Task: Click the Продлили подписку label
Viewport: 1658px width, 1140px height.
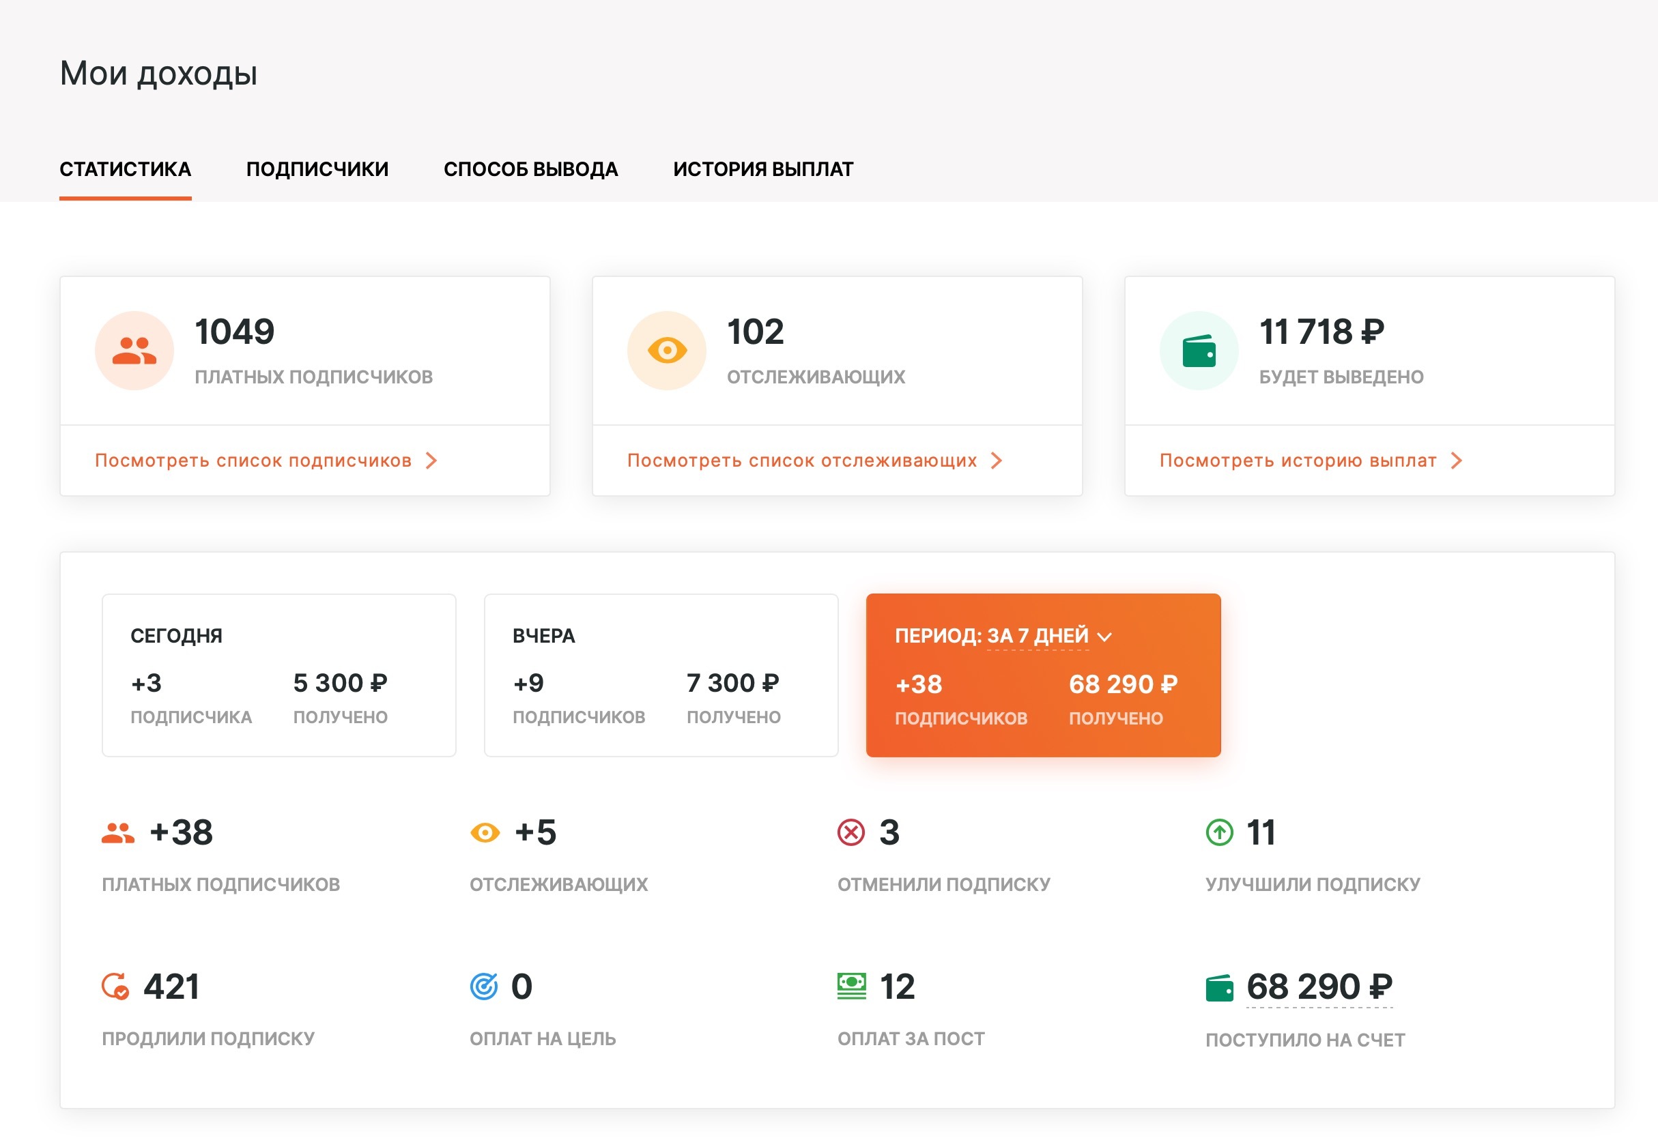Action: 208,1039
